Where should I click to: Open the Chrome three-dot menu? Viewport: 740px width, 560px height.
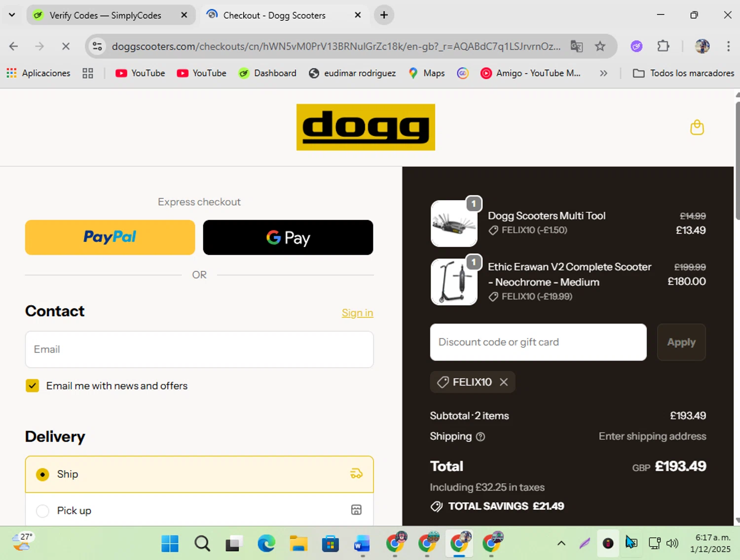tap(728, 46)
